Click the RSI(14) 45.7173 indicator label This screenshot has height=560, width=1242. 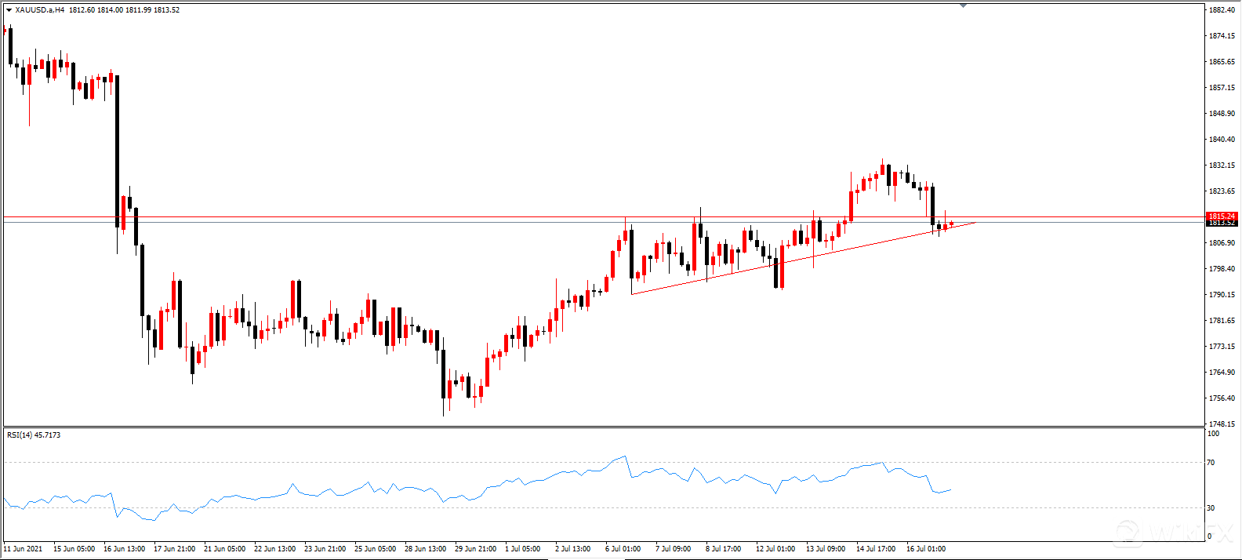click(x=34, y=435)
